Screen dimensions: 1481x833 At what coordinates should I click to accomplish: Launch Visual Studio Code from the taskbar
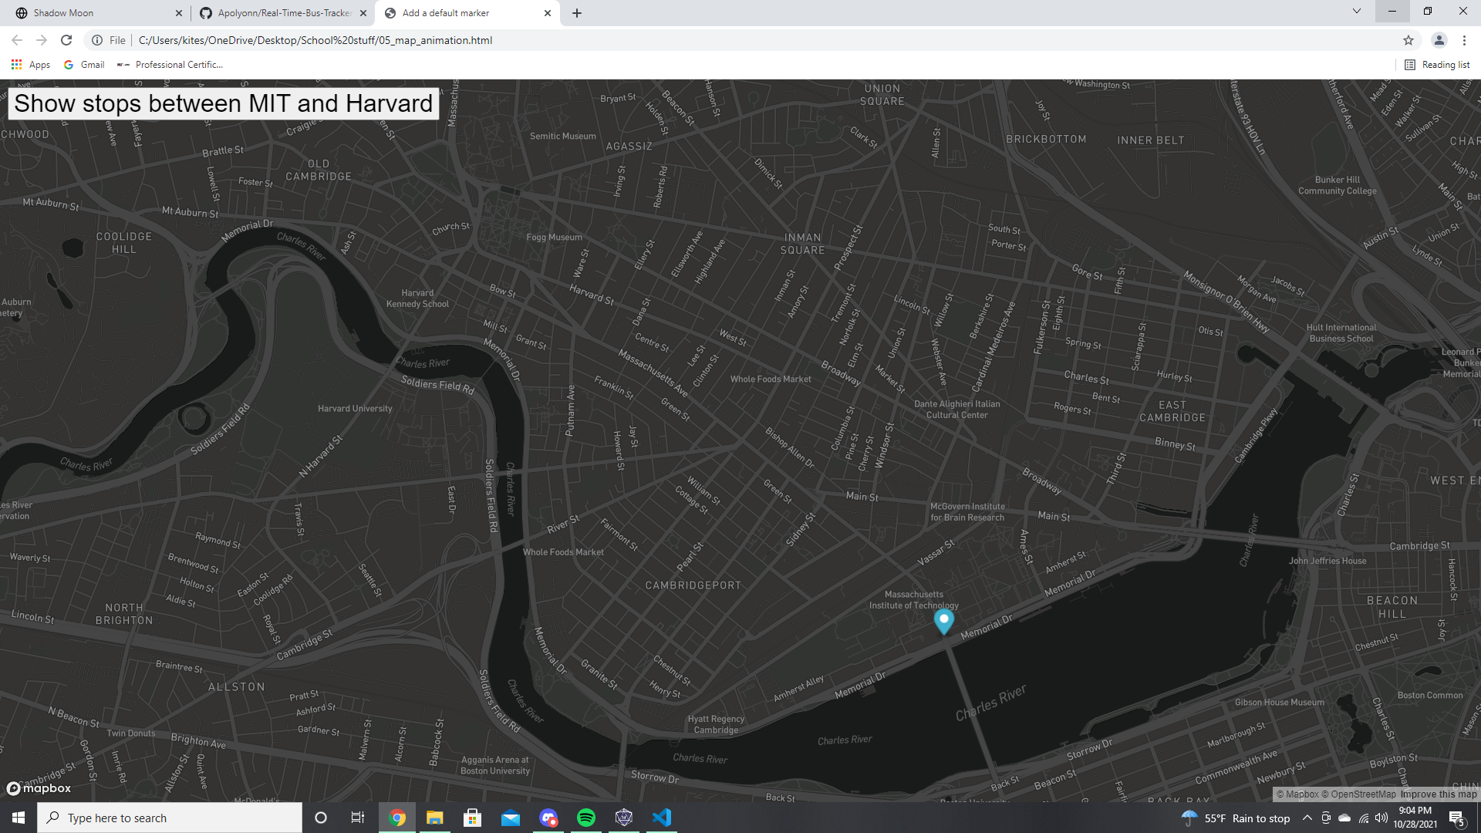click(660, 818)
